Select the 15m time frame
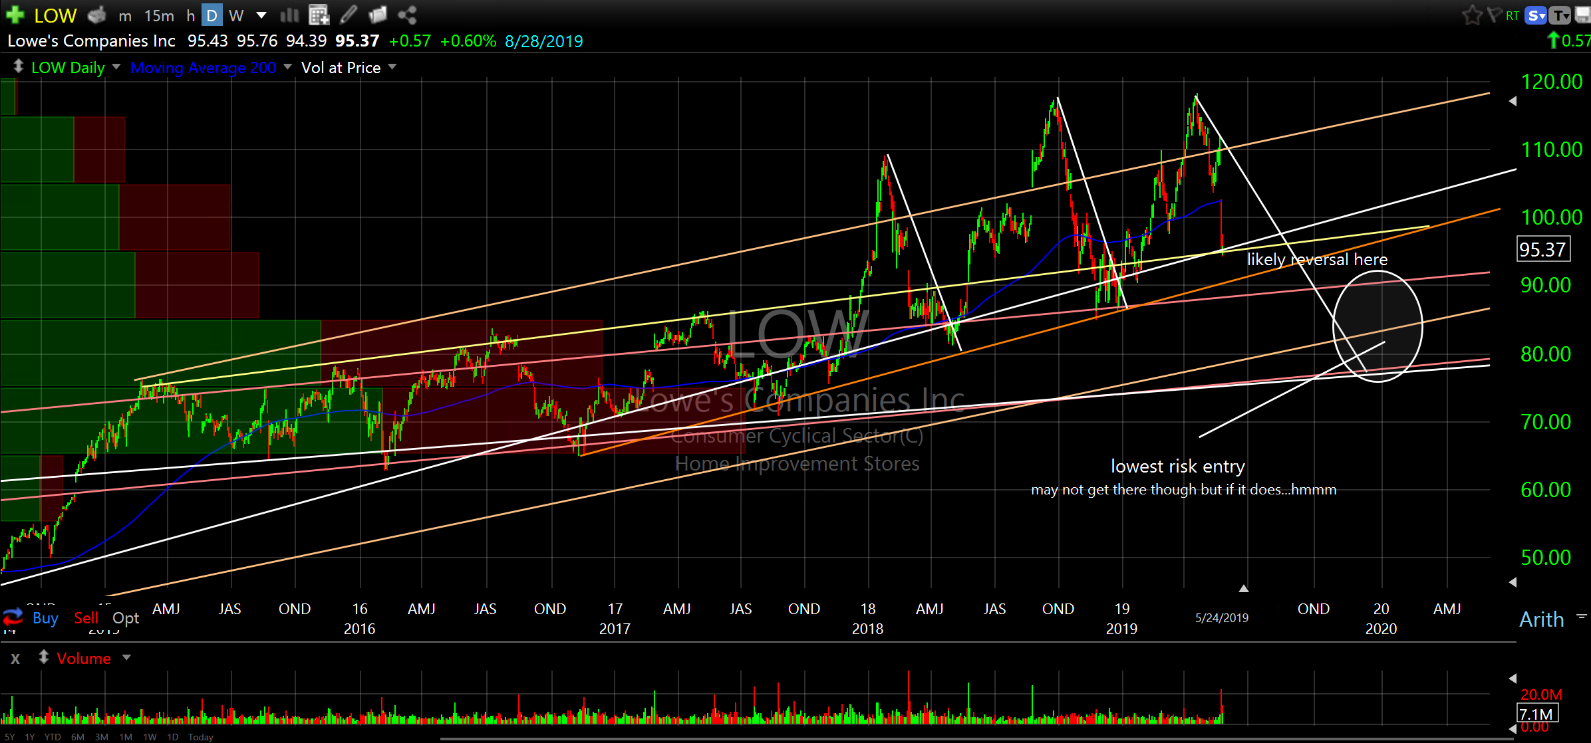This screenshot has height=743, width=1591. (x=159, y=15)
